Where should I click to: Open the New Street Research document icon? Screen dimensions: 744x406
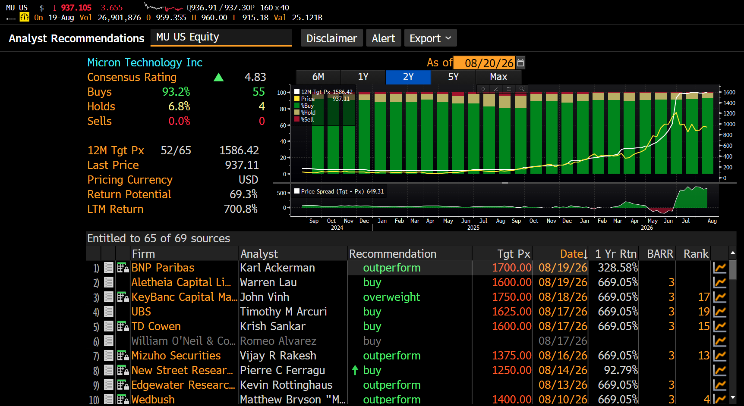pyautogui.click(x=109, y=370)
